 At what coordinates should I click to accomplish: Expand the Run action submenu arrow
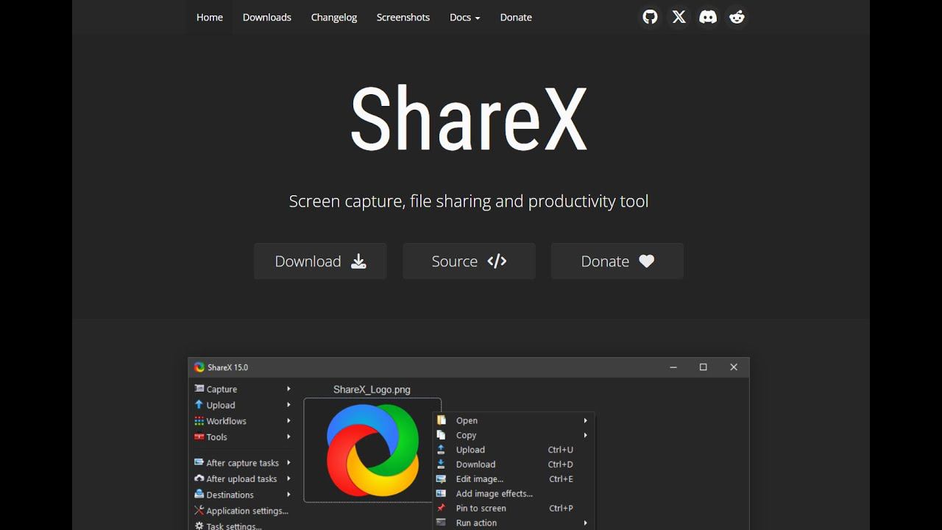(x=586, y=523)
